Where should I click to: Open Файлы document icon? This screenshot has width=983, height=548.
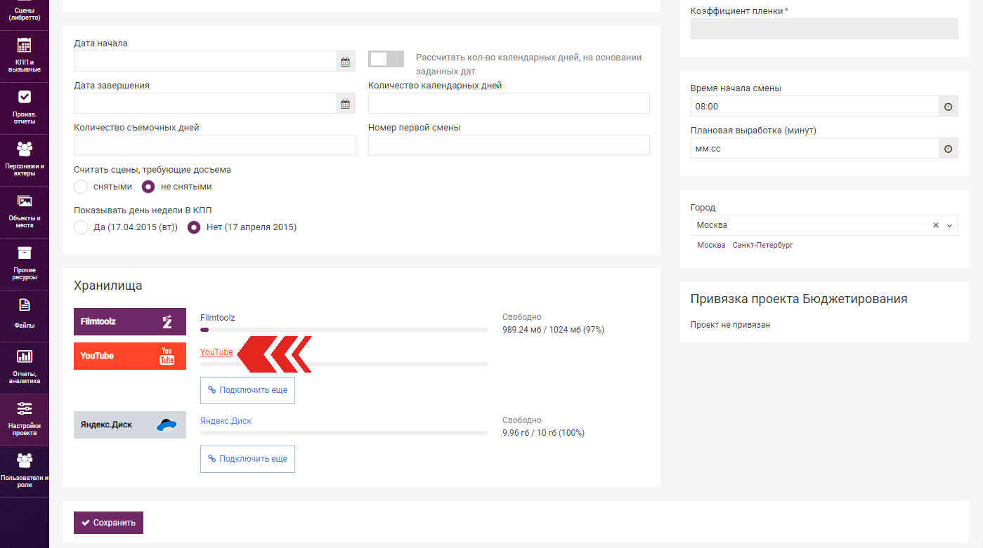pos(25,305)
